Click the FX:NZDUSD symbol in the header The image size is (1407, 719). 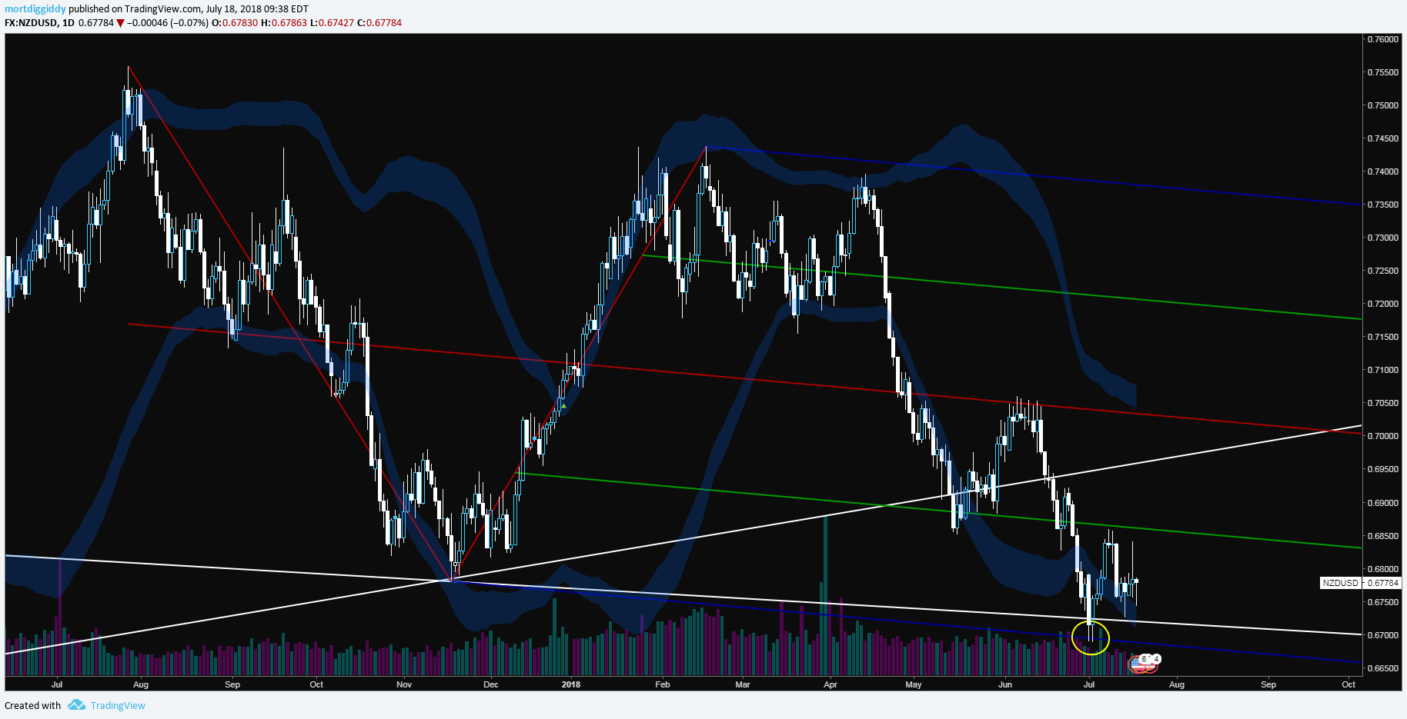click(31, 23)
